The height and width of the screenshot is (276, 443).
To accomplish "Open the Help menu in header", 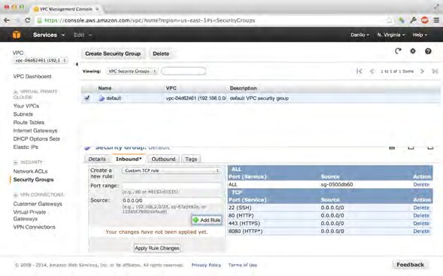I will click(x=420, y=35).
